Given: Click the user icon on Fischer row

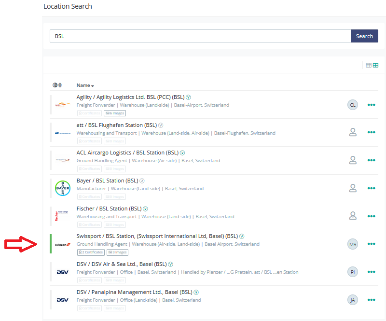Looking at the screenshot, I should 353,216.
